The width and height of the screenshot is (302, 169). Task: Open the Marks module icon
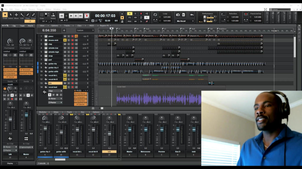click(53, 15)
